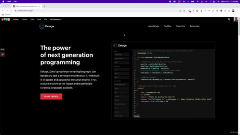The height and width of the screenshot is (135, 240).
Task: Click the extension icon with red badge
Action: click(x=189, y=11)
